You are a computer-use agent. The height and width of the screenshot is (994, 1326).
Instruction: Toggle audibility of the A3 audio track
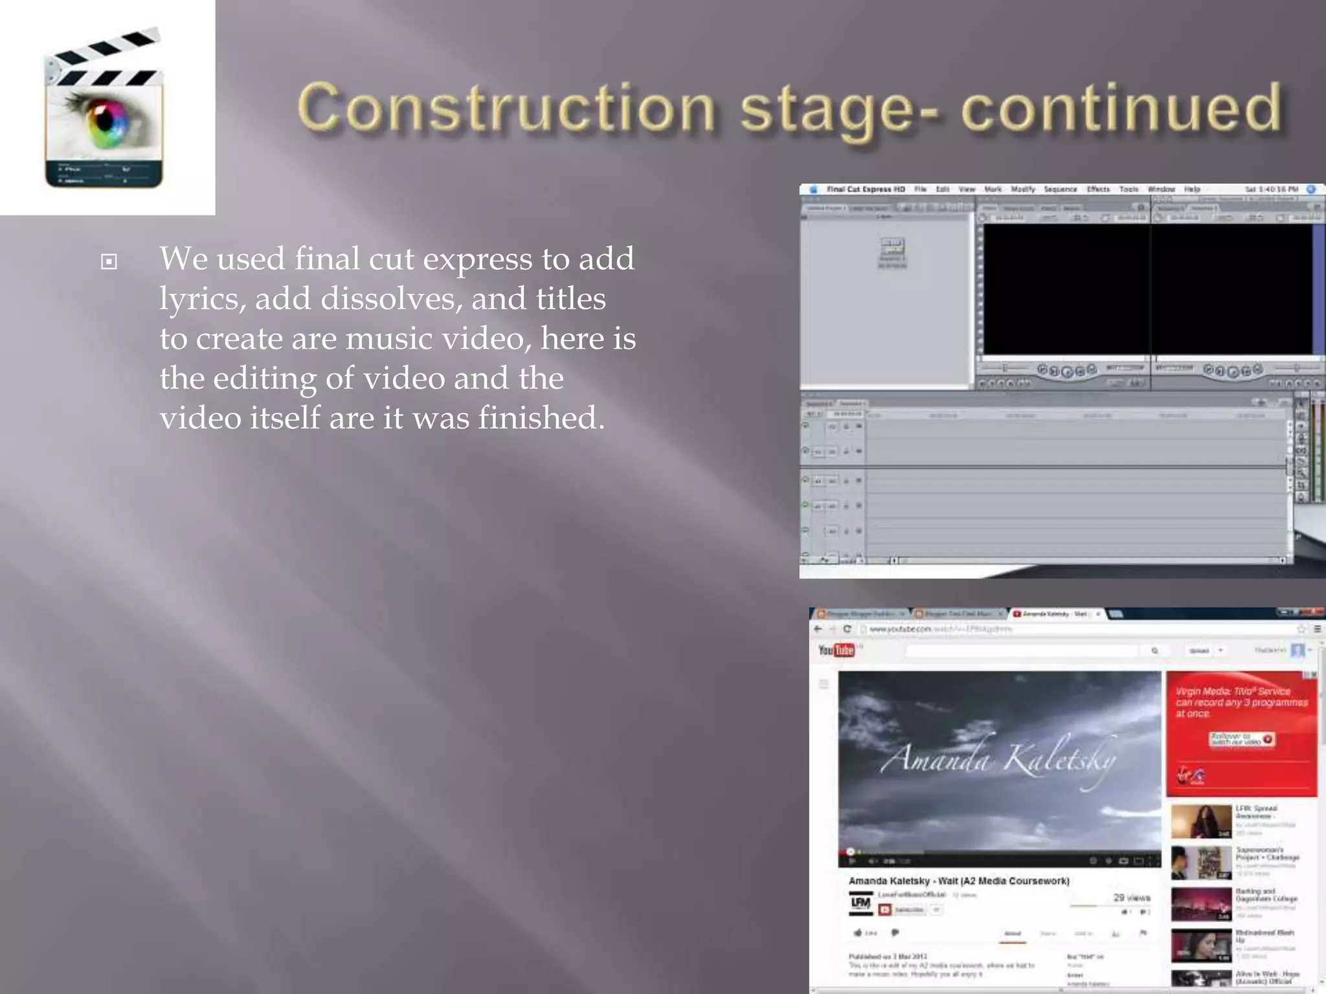805,530
